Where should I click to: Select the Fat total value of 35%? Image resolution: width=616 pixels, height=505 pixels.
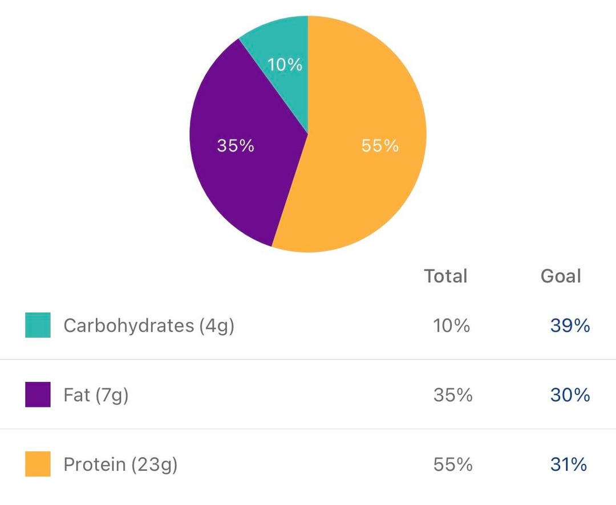point(452,395)
